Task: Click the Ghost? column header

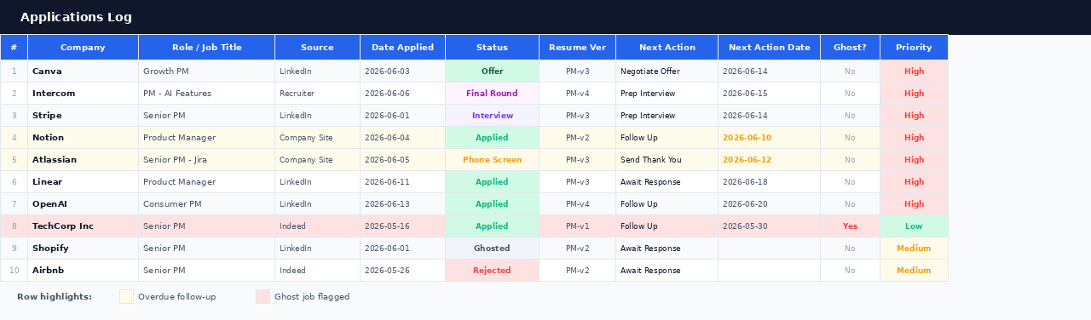Action: point(850,48)
